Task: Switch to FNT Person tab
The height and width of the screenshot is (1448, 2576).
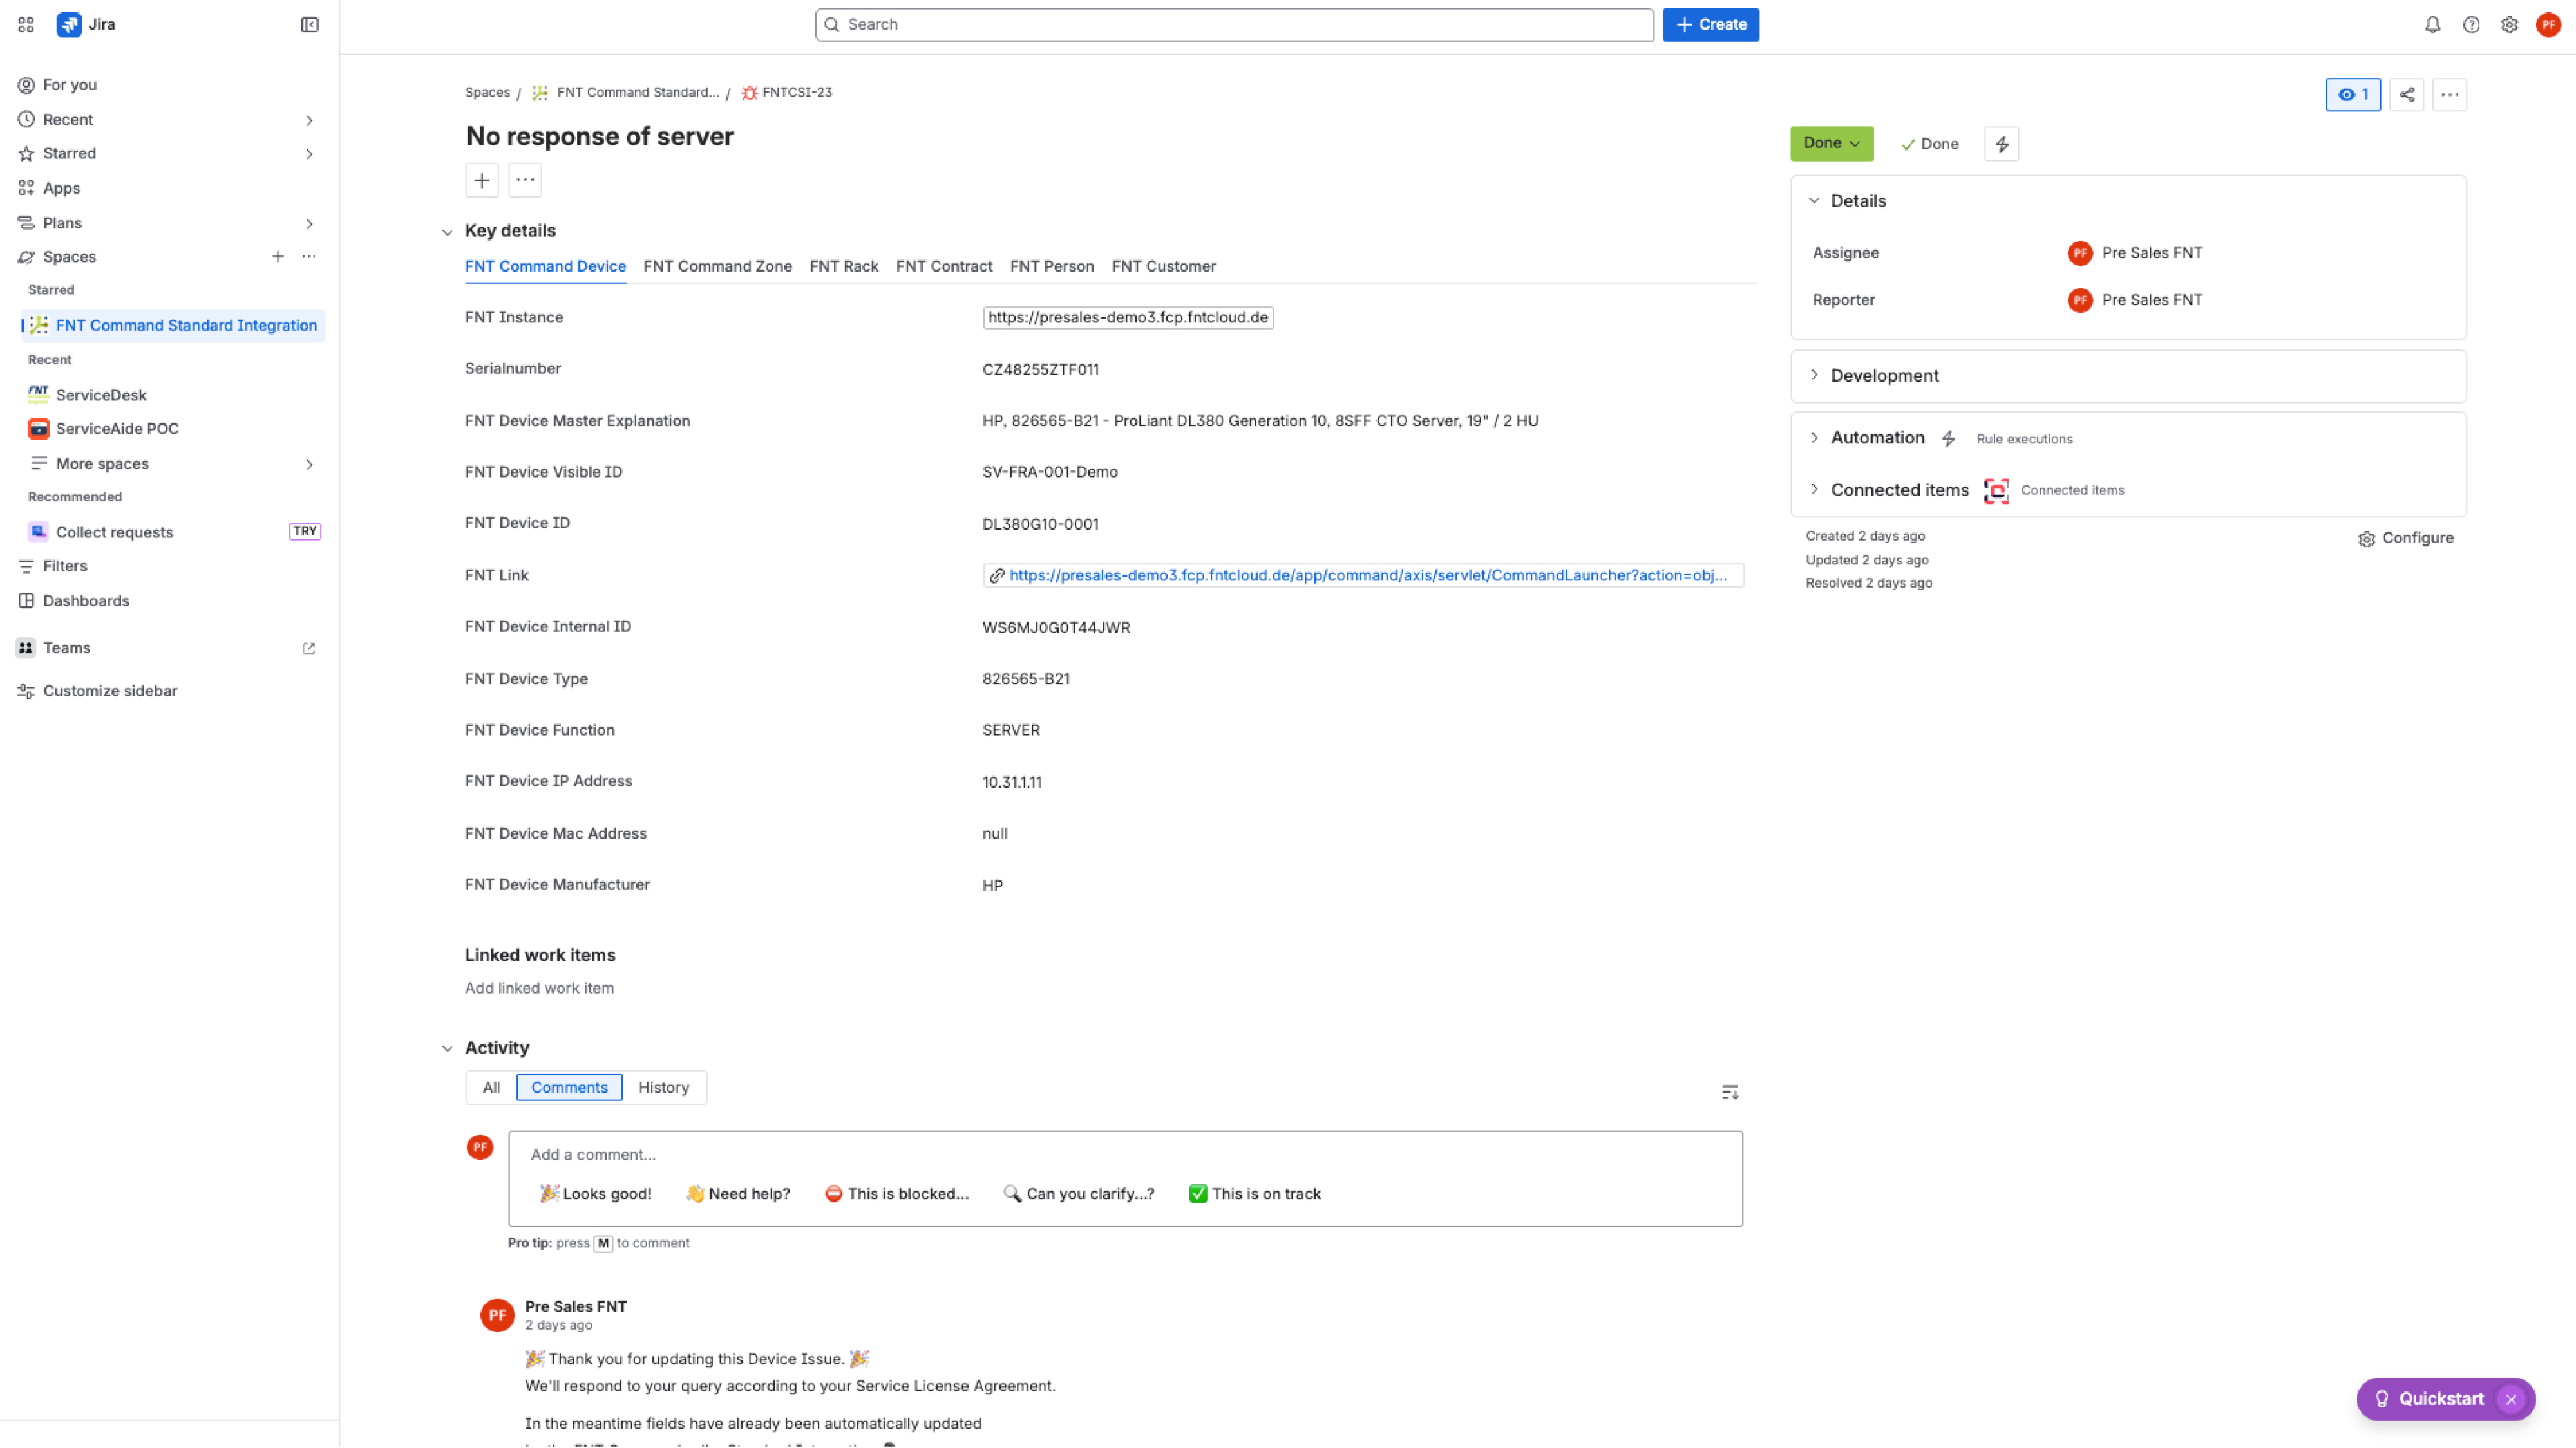Action: coord(1051,267)
